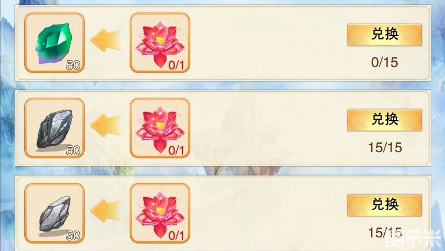Tap the 0/15 exchange counter
The height and width of the screenshot is (251, 445).
[384, 62]
